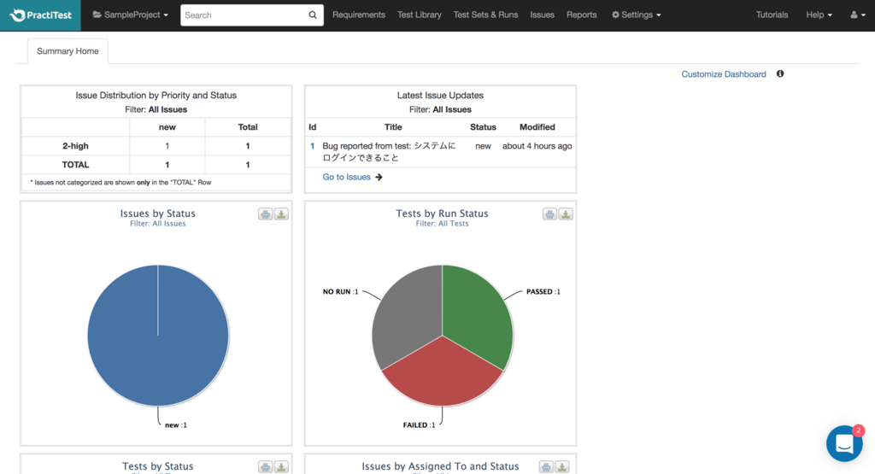Download the Tests by Status chart
Screen dimensions: 875x474
point(281,467)
